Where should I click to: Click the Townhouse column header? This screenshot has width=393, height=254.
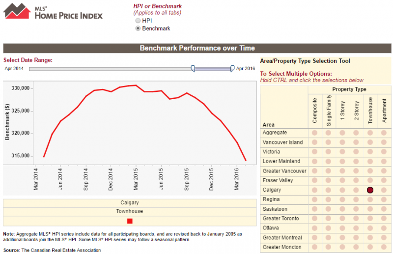[x=370, y=111]
